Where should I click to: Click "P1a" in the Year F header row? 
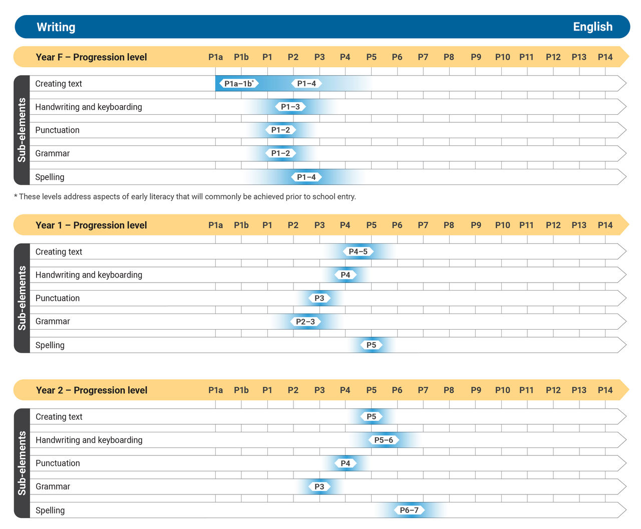coord(215,57)
